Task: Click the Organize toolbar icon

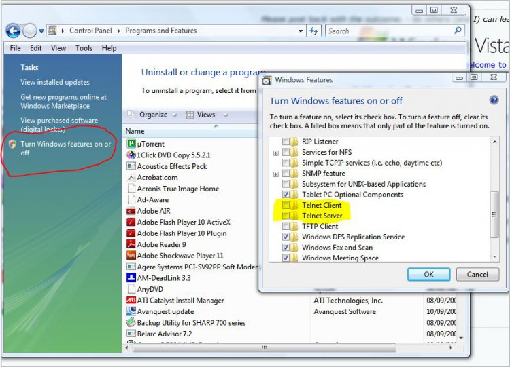Action: pyautogui.click(x=131, y=115)
